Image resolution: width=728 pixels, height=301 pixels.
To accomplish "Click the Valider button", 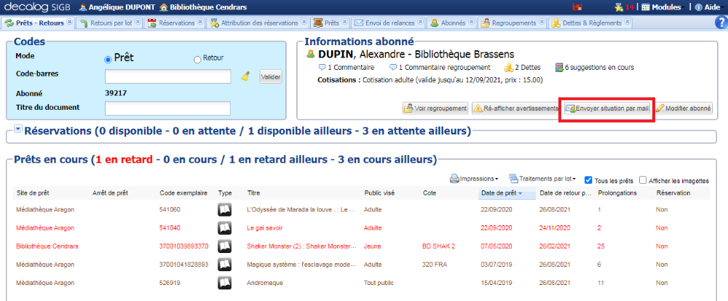I will click(x=270, y=77).
